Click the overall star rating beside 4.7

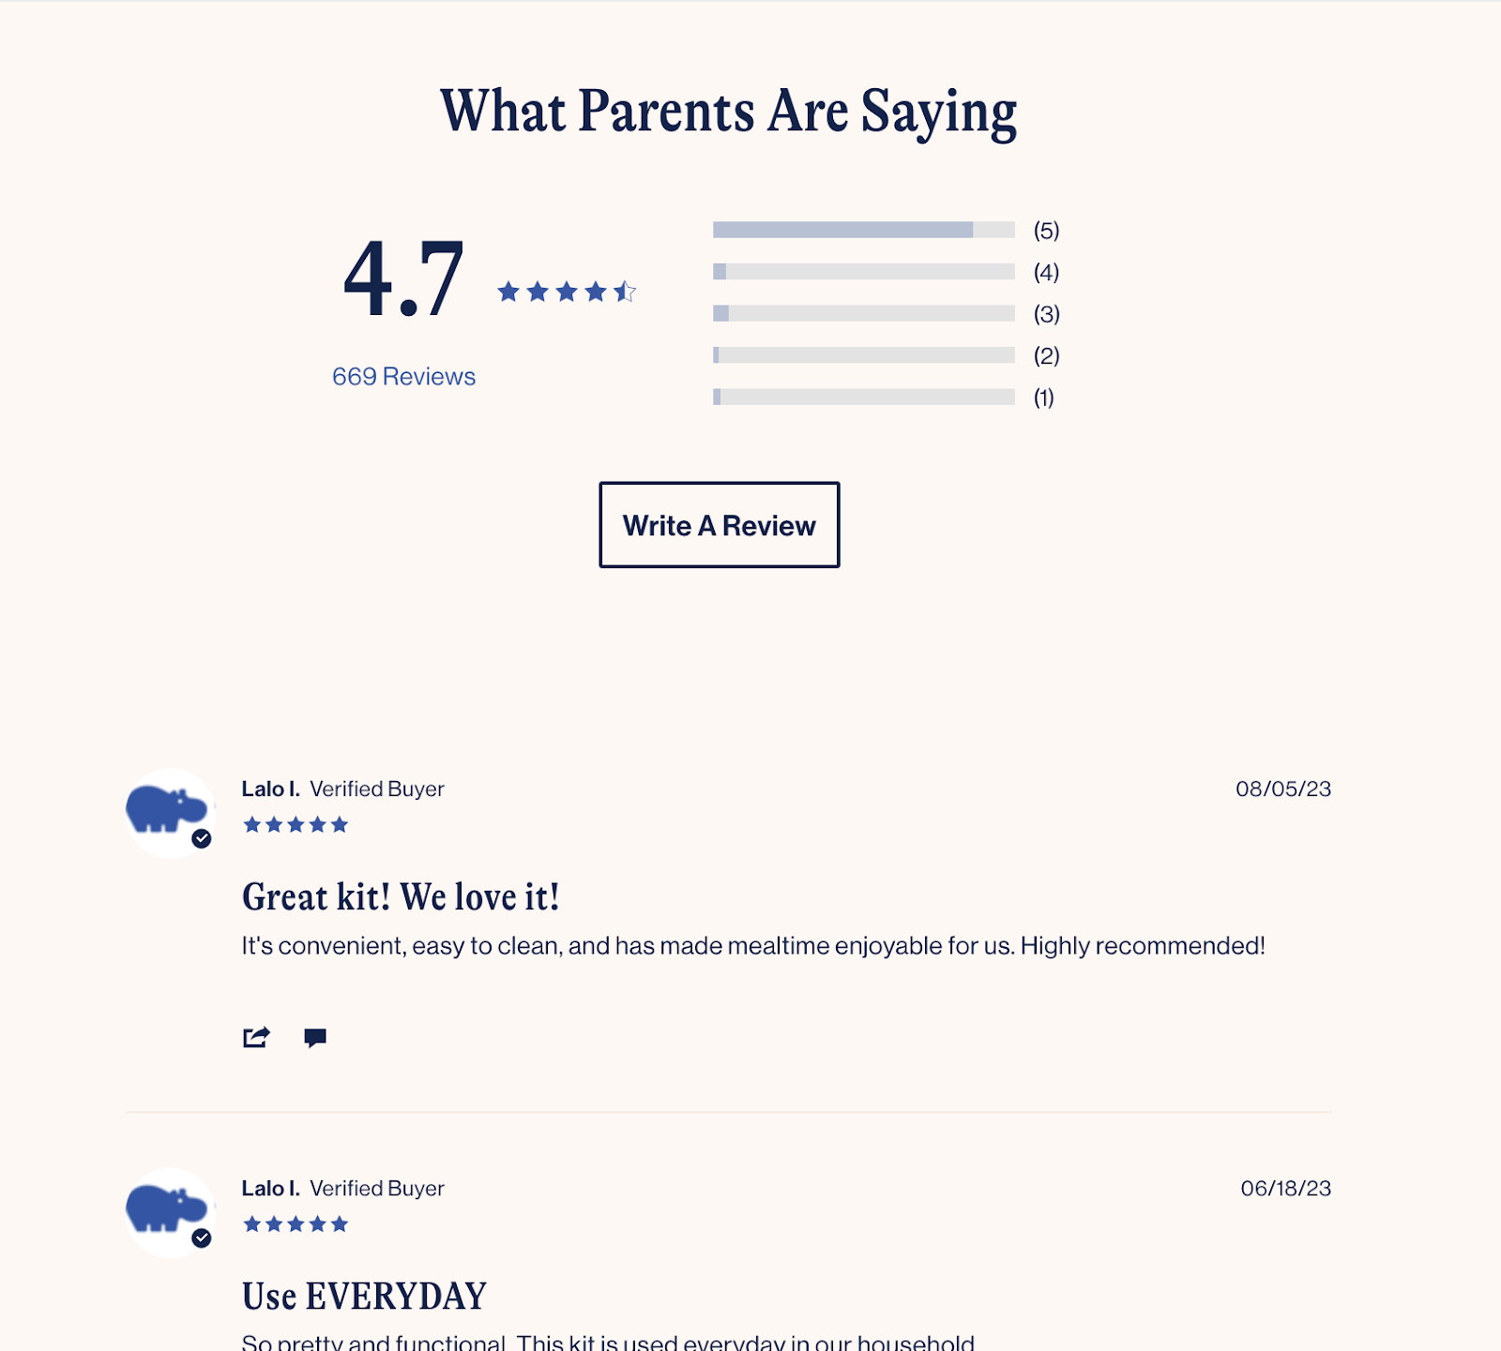pyautogui.click(x=567, y=293)
